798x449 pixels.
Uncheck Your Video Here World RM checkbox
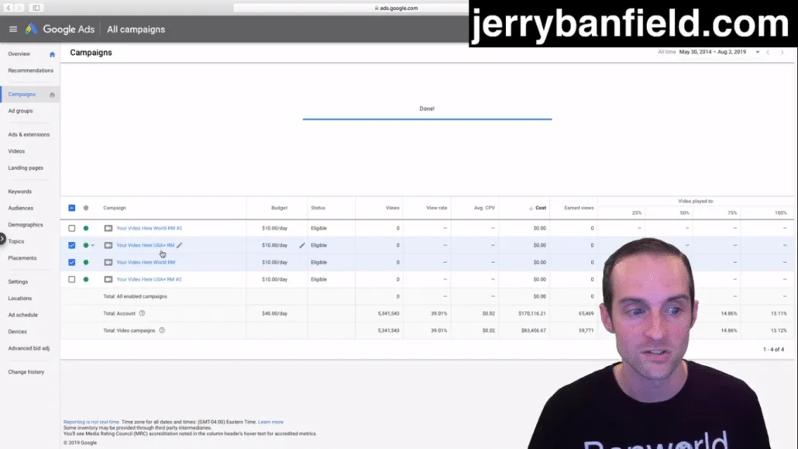pos(72,262)
